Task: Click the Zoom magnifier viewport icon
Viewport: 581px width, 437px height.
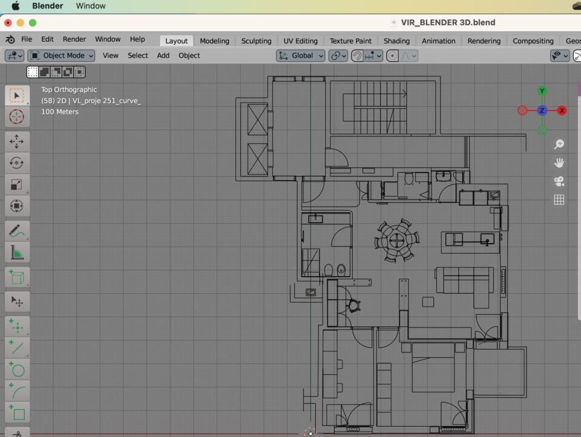Action: click(x=559, y=144)
